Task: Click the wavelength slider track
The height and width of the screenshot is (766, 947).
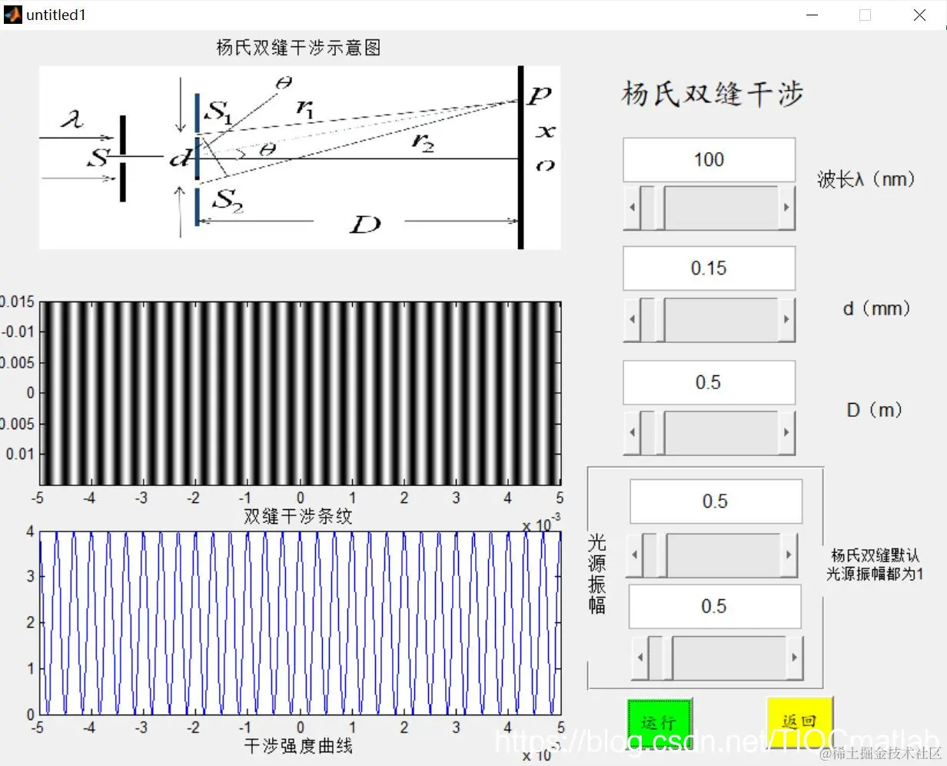Action: coord(723,207)
